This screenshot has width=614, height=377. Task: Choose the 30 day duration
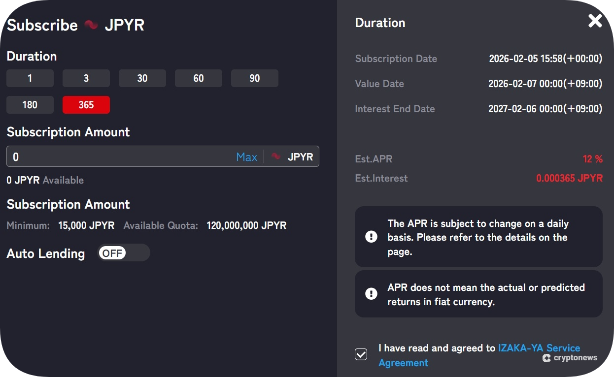point(142,78)
